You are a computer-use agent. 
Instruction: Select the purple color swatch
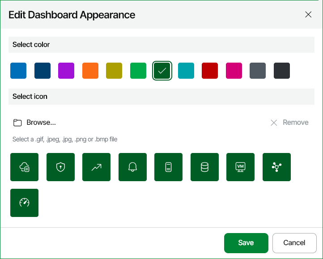pyautogui.click(x=66, y=71)
